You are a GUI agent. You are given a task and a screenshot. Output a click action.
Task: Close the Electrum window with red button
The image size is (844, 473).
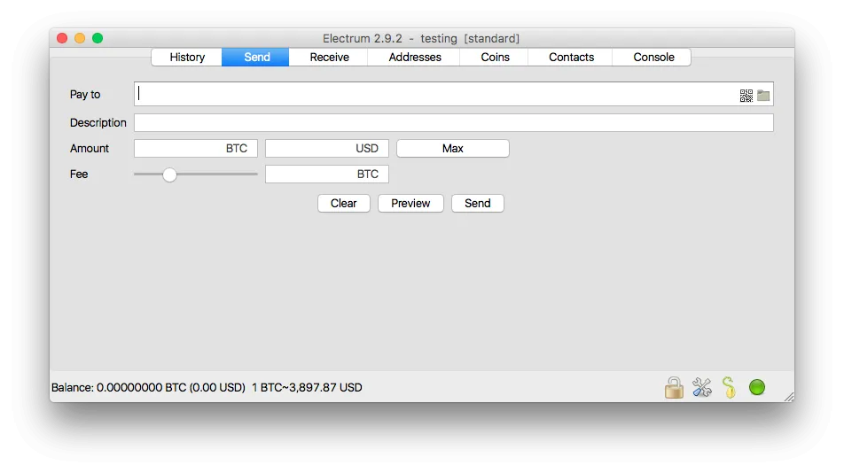point(62,38)
